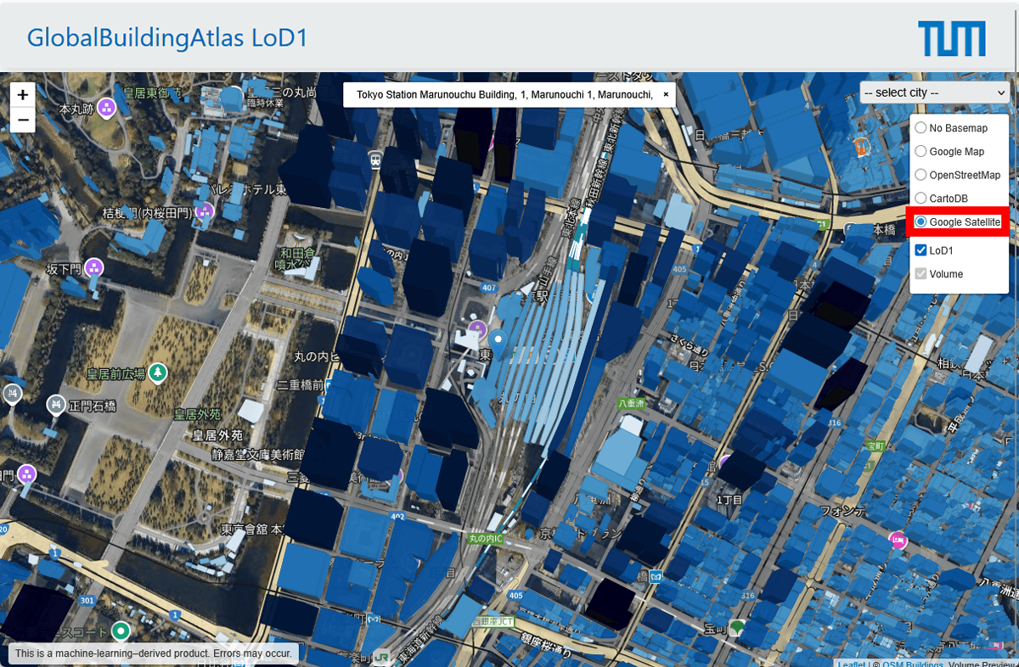The height and width of the screenshot is (667, 1019).
Task: Click the green park marker at 皇居前広場
Action: (x=157, y=373)
